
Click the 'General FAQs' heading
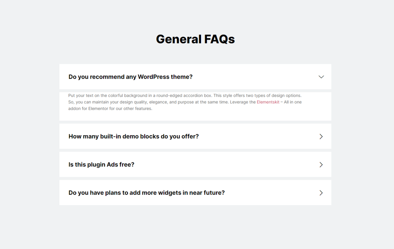[195, 39]
